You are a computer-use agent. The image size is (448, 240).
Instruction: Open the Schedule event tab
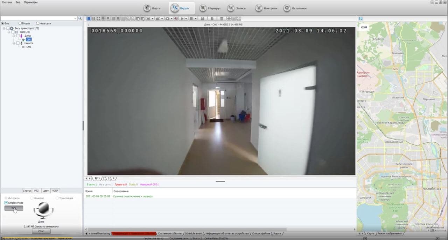[x=194, y=233]
